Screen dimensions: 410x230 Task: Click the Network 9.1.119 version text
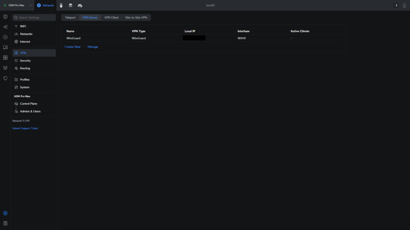[21, 121]
